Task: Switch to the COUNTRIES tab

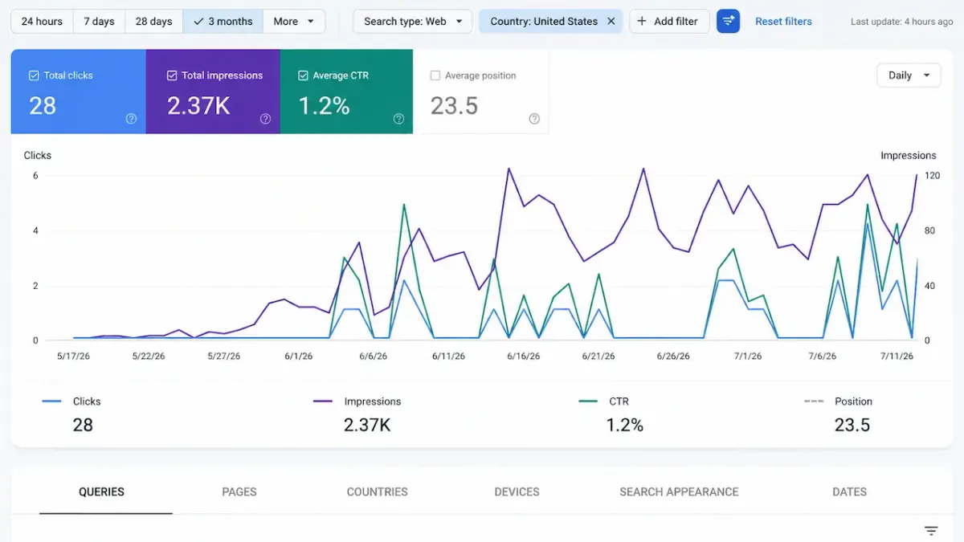Action: (x=377, y=491)
